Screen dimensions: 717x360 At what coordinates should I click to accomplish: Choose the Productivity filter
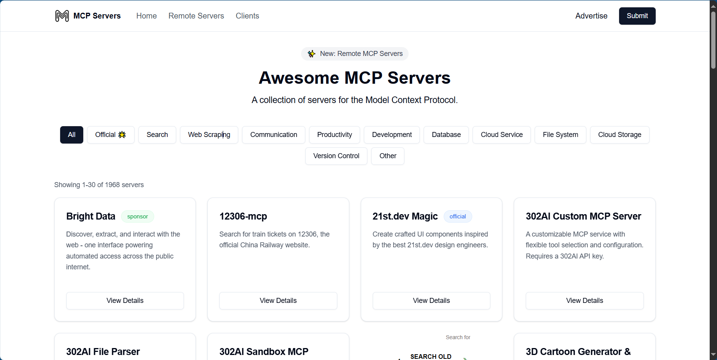[x=335, y=135]
